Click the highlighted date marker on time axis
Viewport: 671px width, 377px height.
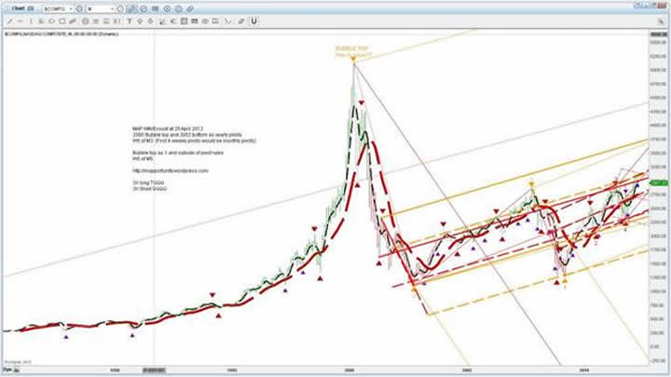tap(154, 370)
